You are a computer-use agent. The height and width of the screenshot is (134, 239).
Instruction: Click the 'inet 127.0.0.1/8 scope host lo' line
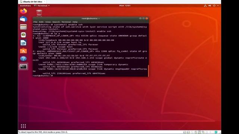pos(60,42)
